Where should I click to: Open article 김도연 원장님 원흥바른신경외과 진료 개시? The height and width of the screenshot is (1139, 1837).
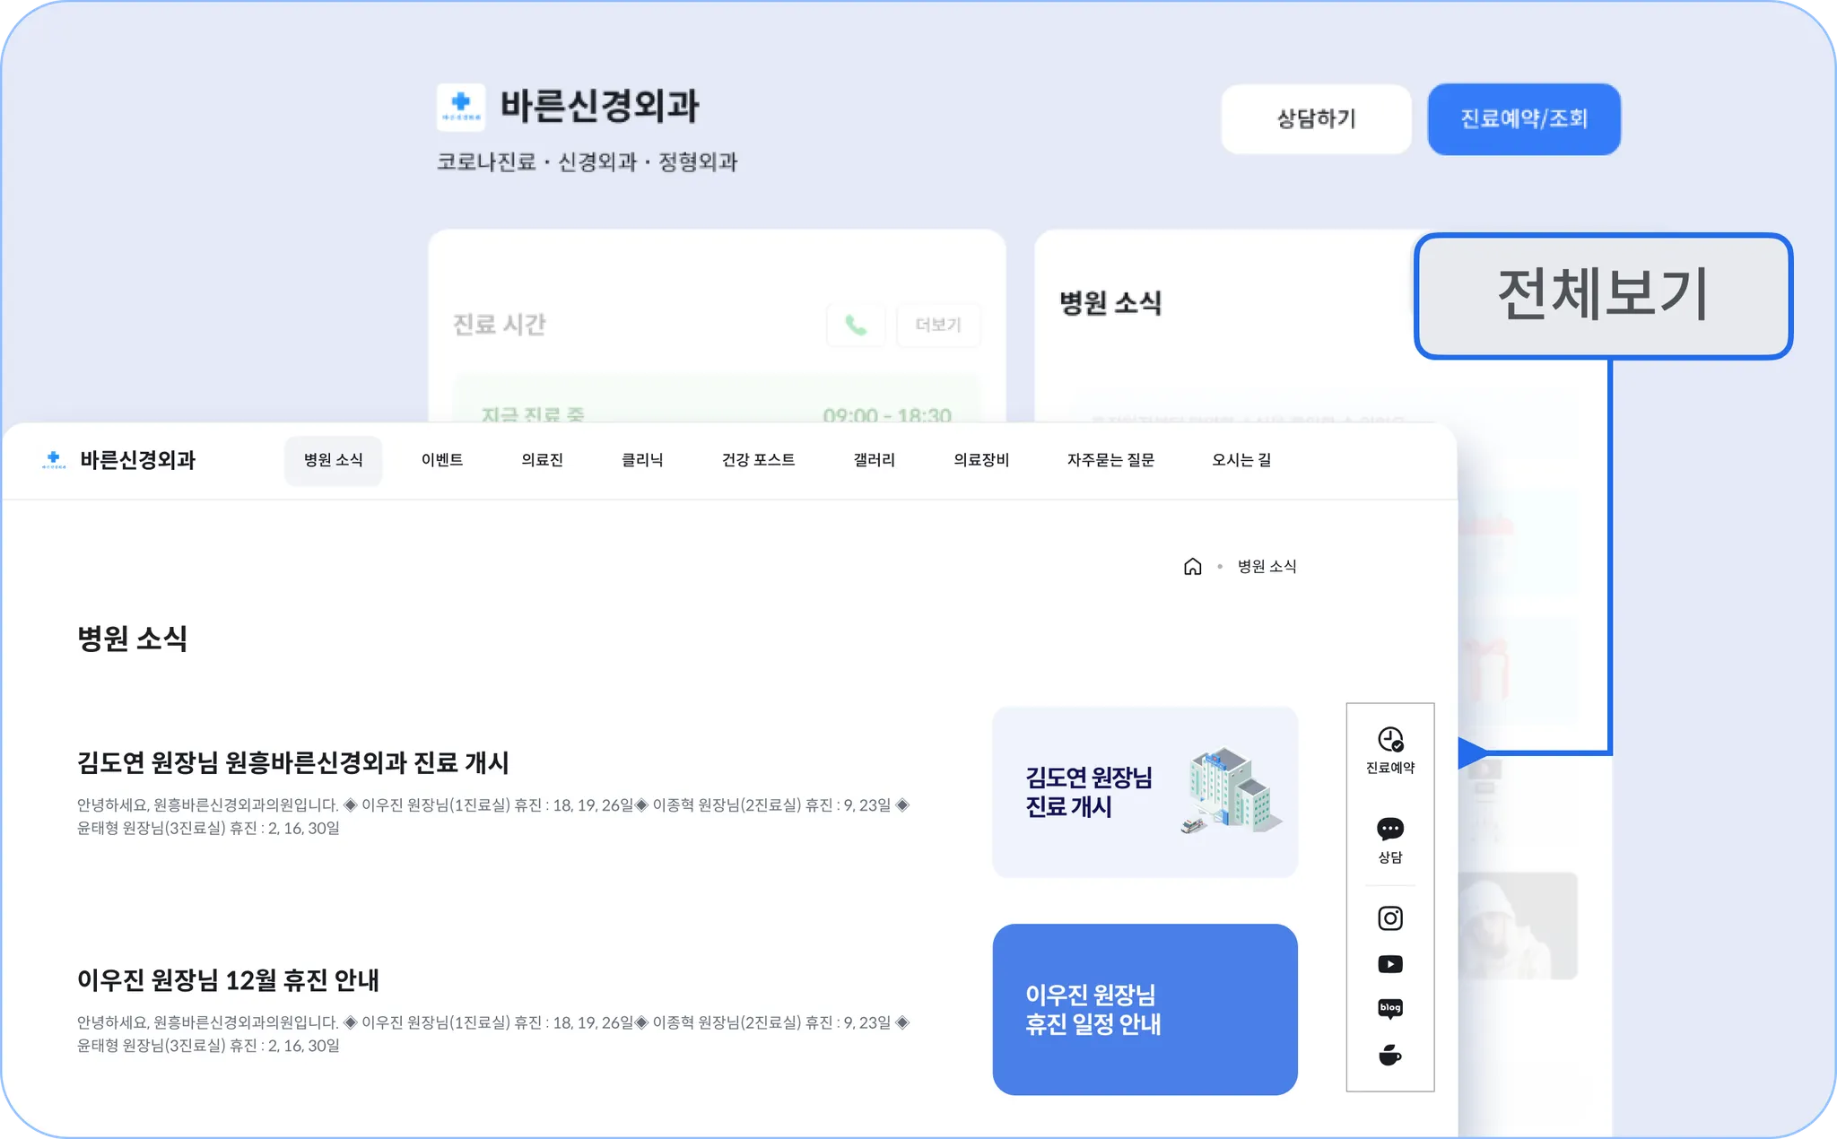(x=292, y=763)
